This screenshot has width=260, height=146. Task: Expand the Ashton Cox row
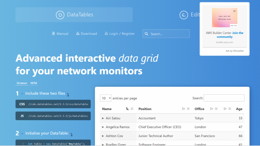point(103,136)
